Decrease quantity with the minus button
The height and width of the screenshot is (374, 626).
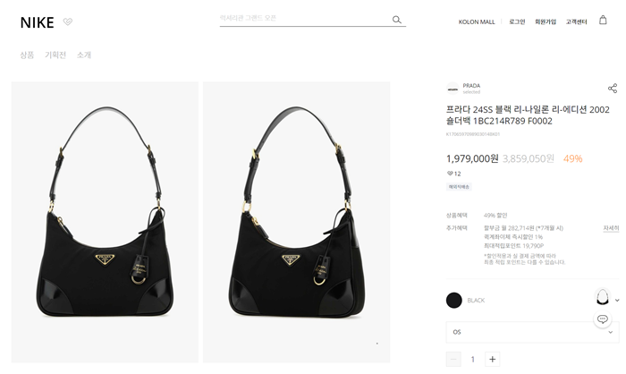tap(453, 359)
